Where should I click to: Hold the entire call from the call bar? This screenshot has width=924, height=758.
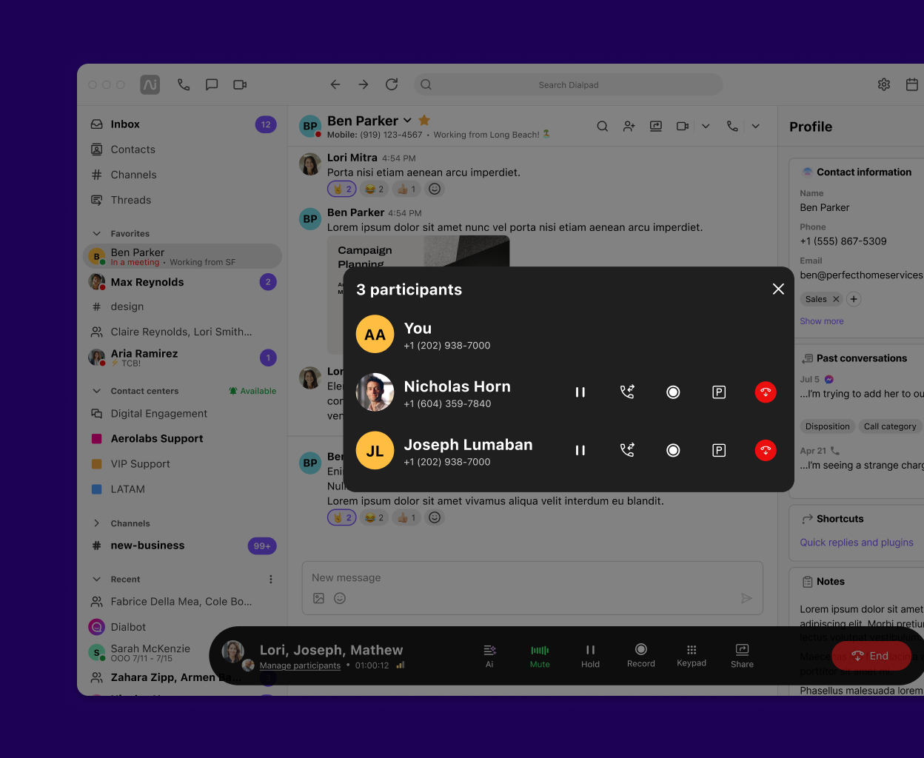[590, 656]
